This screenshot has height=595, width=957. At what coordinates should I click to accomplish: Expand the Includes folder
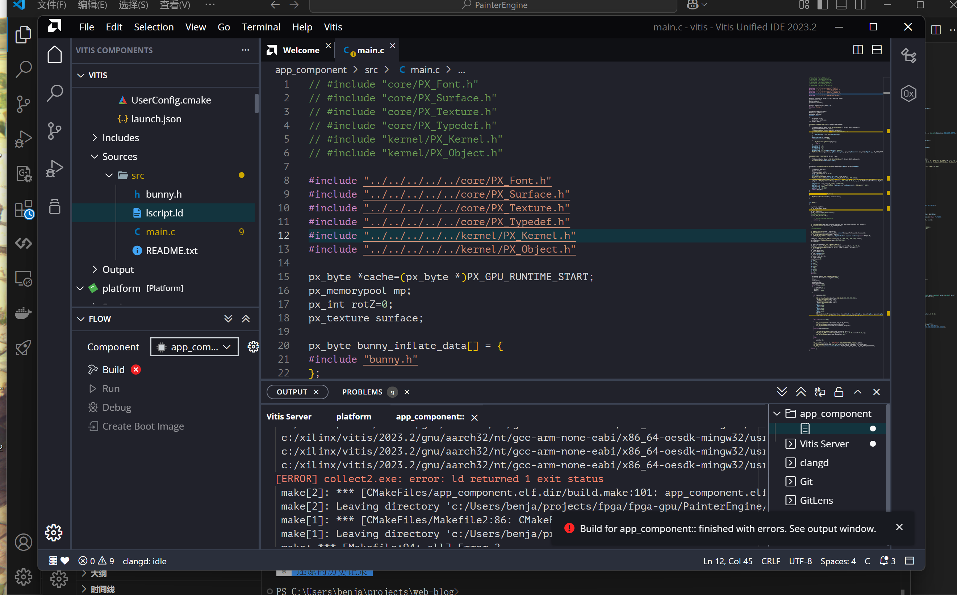tap(95, 137)
